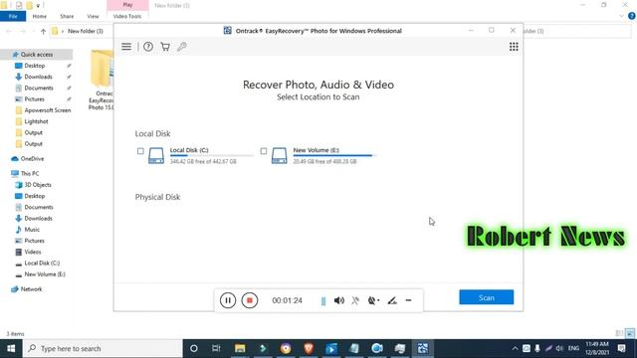637x358 pixels.
Task: Open Videos under This PC
Action: pyautogui.click(x=33, y=252)
